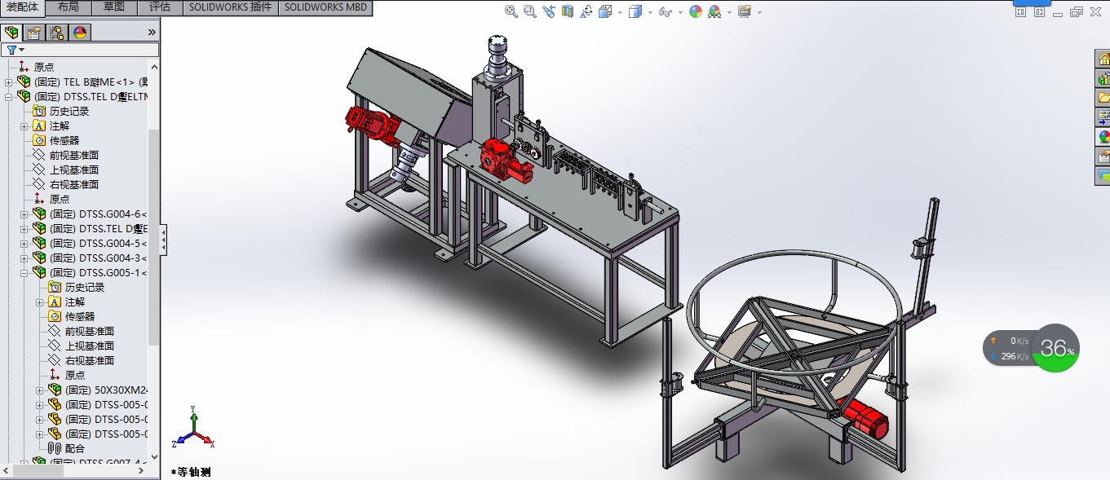Click the Zoom to Fit magnifier icon
This screenshot has height=480, width=1110.
click(x=511, y=11)
